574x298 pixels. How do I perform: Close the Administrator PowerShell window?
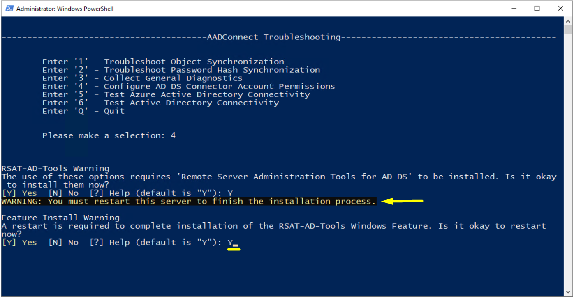[560, 8]
